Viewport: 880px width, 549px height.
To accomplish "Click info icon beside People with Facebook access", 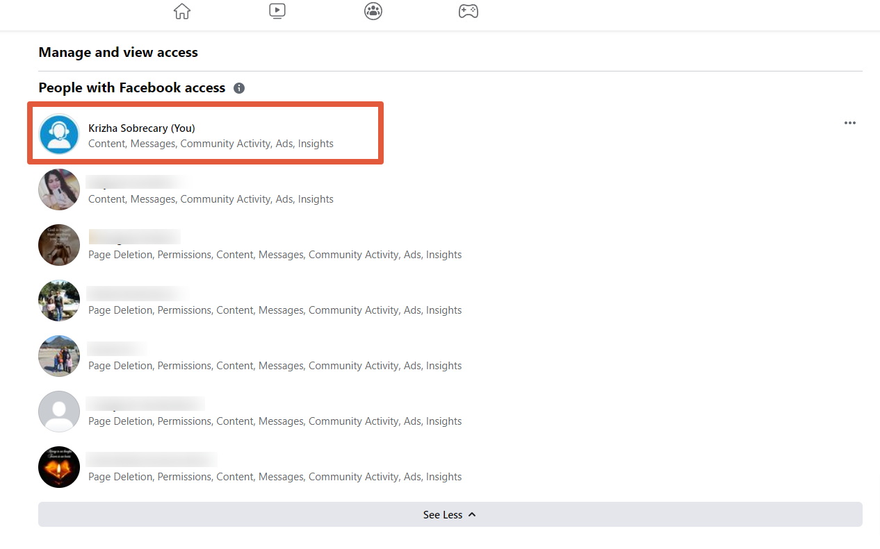I will [x=239, y=88].
